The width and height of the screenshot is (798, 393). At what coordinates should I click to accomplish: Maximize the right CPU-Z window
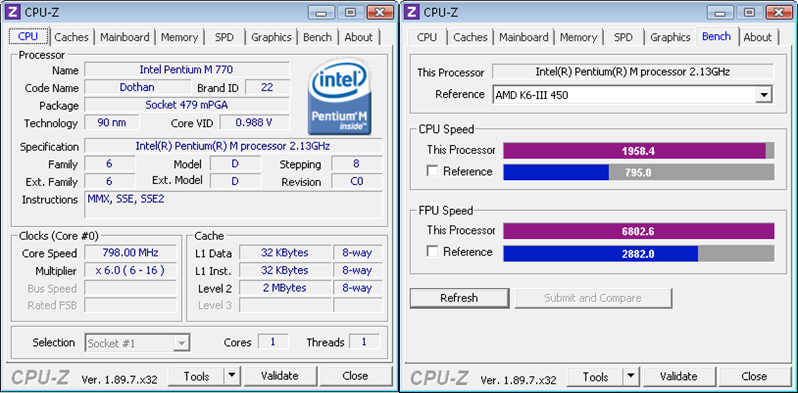(749, 12)
